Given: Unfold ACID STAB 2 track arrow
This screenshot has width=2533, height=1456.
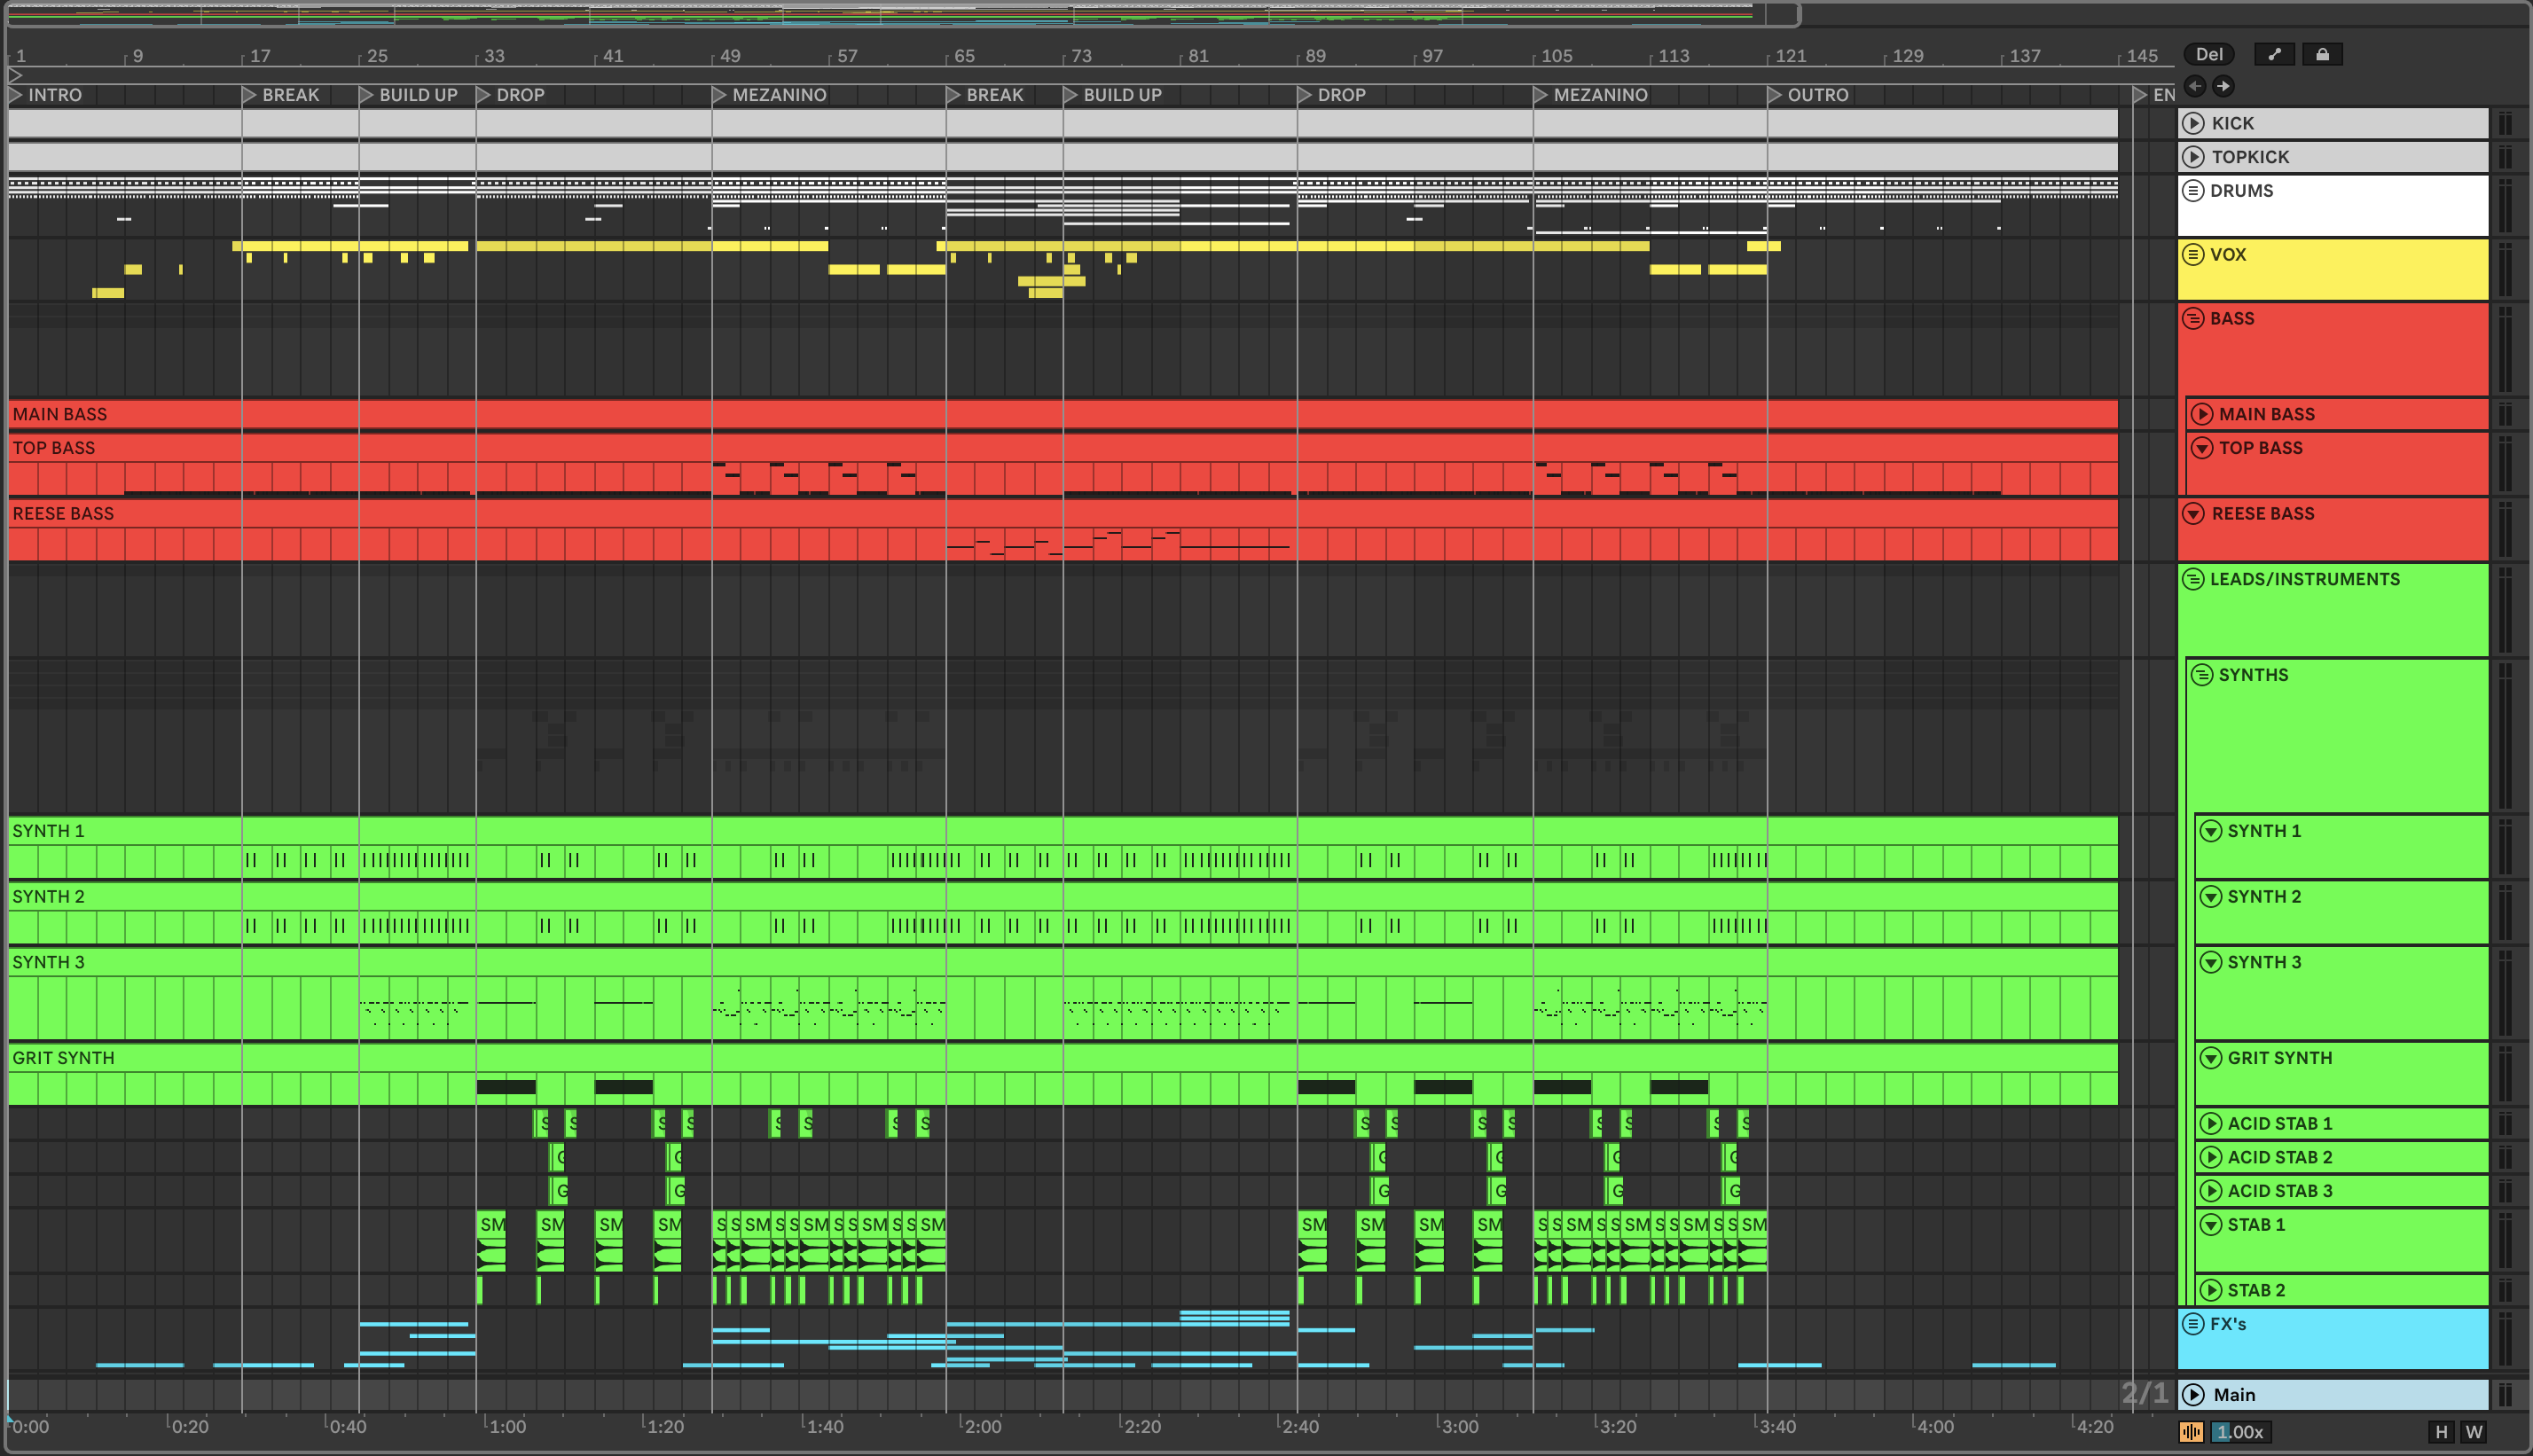Looking at the screenshot, I should tap(2210, 1157).
